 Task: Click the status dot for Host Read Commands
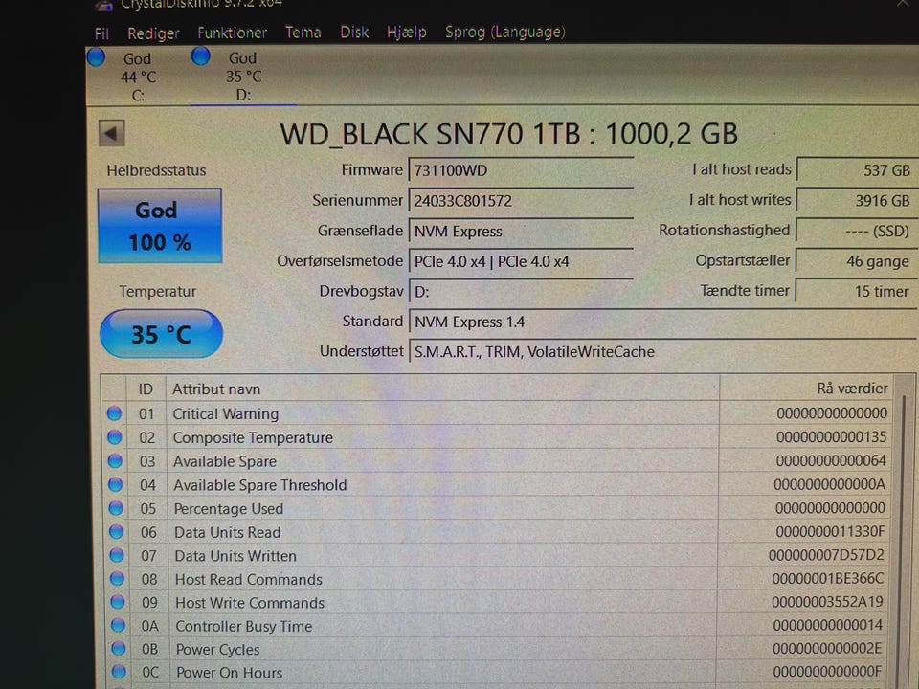click(117, 578)
